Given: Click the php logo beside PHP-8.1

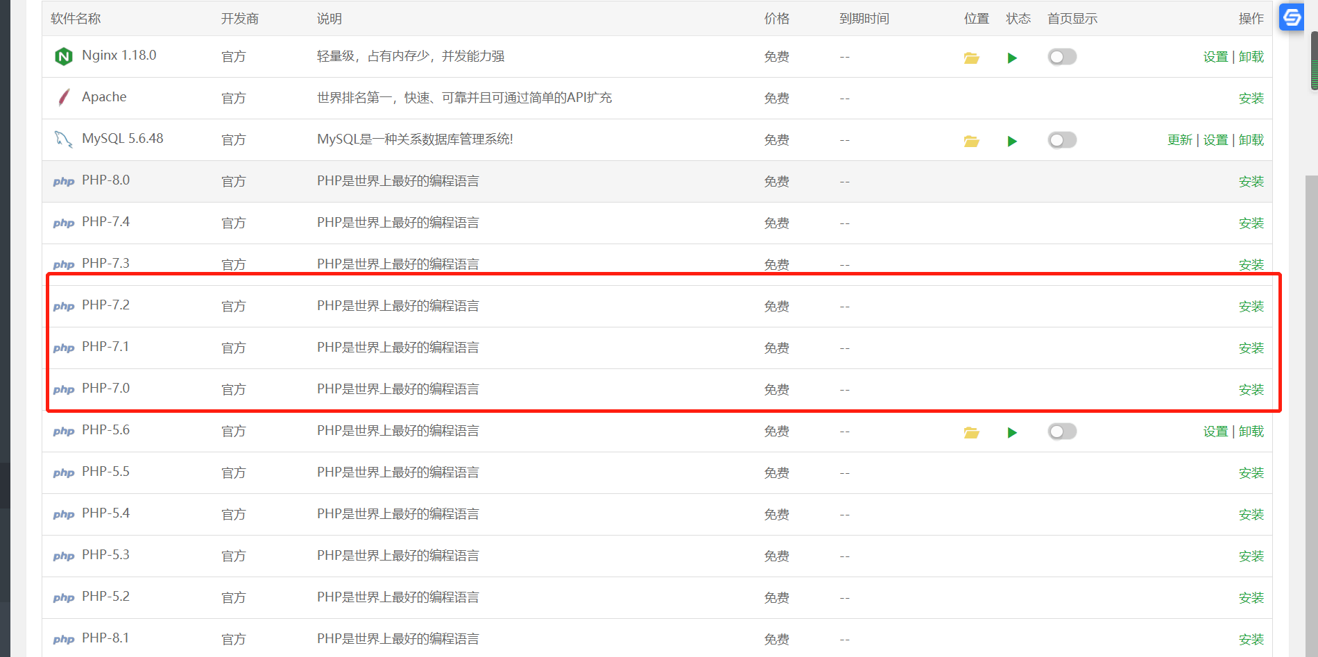Looking at the screenshot, I should tap(64, 640).
